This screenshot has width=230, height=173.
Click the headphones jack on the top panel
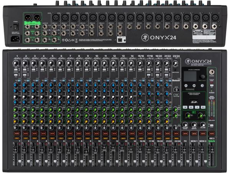212,72
